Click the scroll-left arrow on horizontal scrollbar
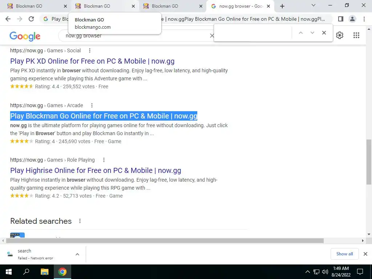372x279 pixels. point(3,241)
